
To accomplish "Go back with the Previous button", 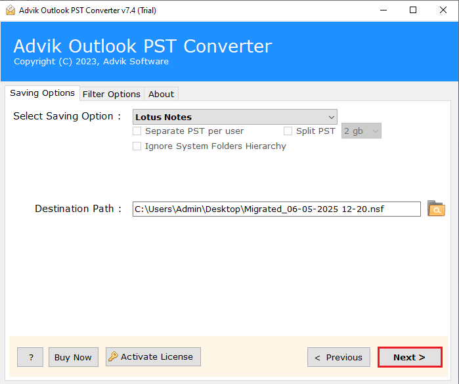I will (x=339, y=357).
